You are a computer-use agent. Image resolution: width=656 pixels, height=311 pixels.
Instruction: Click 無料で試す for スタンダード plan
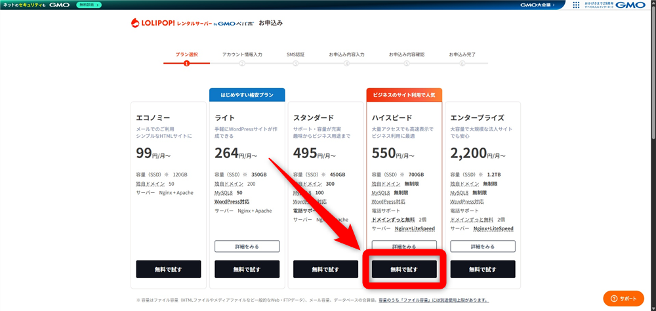click(326, 269)
